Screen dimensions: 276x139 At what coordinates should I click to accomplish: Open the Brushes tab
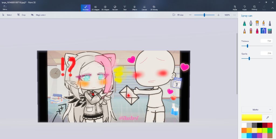click(86, 8)
